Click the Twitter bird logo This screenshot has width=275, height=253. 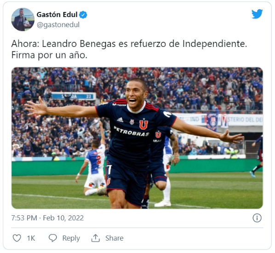[x=257, y=14]
